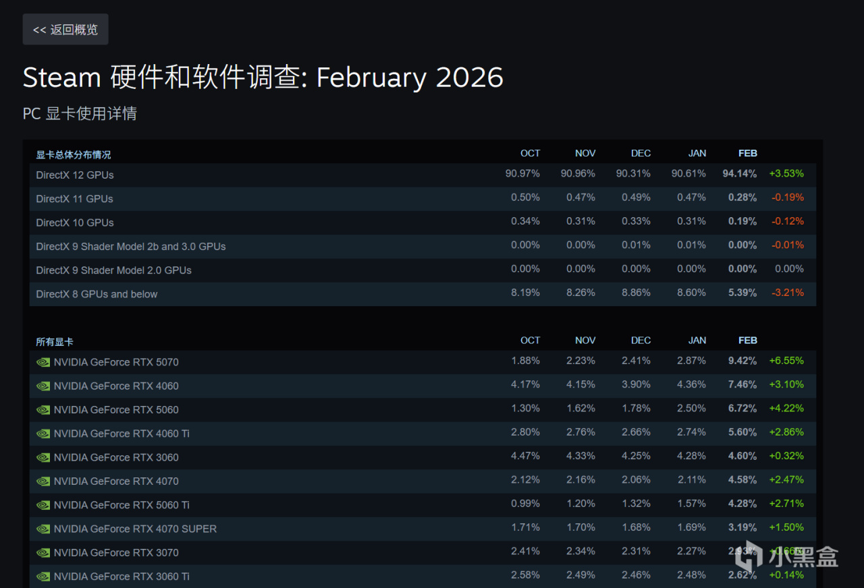Click NVIDIA logo icon beside RTX 3060
The height and width of the screenshot is (588, 864).
coord(43,458)
